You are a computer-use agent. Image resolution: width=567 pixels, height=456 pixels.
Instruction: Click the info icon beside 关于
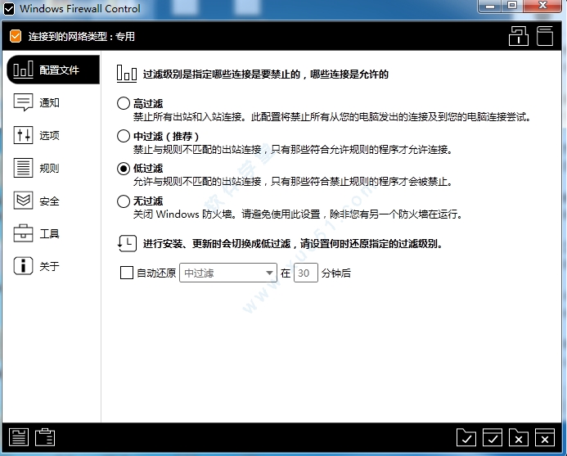tap(23, 265)
